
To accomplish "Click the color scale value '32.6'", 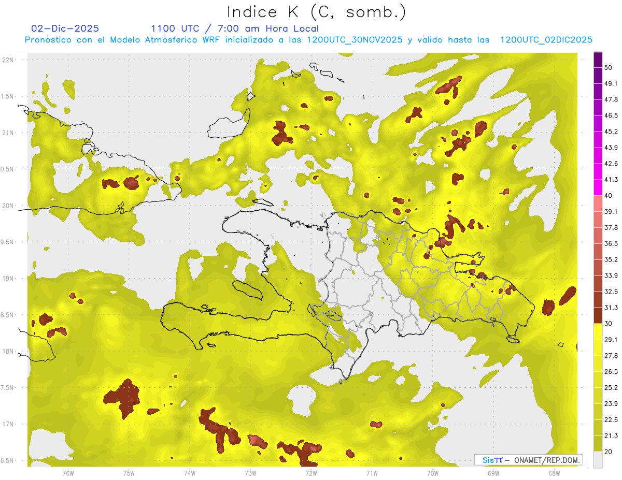I will coord(611,292).
